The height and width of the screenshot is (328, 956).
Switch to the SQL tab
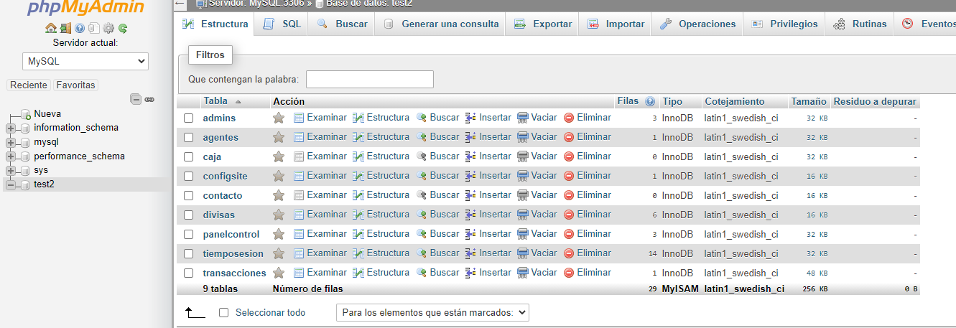coord(282,24)
